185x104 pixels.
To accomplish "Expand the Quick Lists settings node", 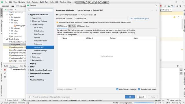I will point(31,57).
